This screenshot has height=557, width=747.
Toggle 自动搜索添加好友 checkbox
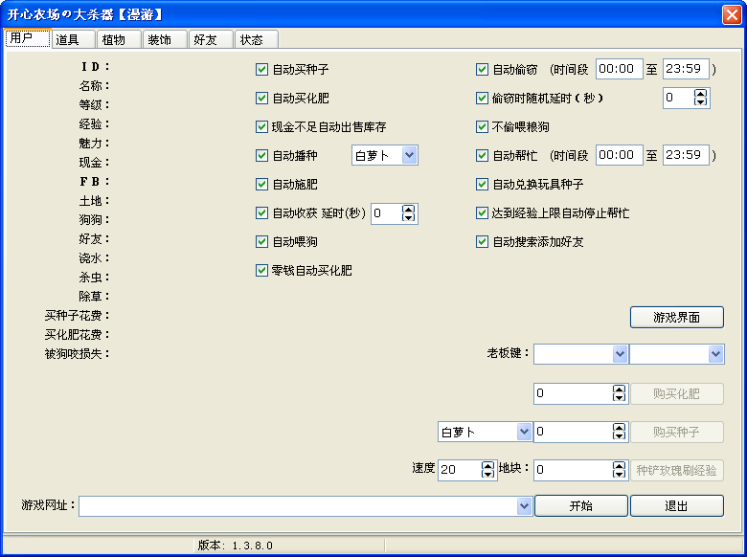pos(482,241)
